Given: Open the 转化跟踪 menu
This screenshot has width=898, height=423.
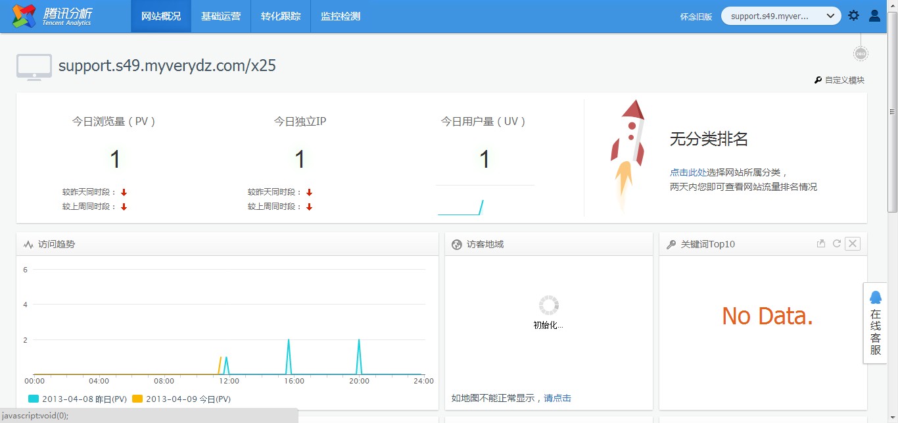Looking at the screenshot, I should [281, 16].
